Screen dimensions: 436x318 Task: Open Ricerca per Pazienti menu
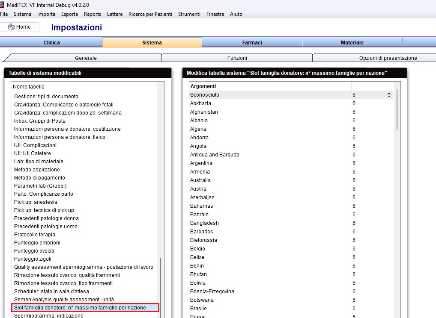(x=150, y=14)
